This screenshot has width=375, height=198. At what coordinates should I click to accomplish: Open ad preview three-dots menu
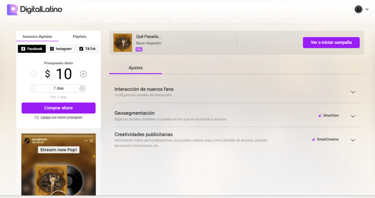[x=86, y=141]
